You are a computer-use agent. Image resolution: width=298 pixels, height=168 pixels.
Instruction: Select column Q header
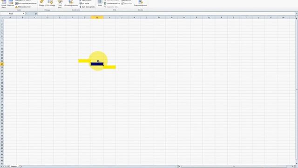(x=209, y=18)
